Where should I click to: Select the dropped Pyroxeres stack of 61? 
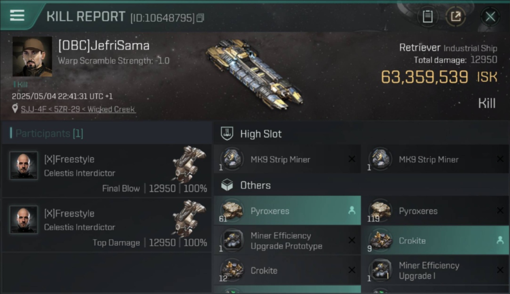[x=287, y=211]
